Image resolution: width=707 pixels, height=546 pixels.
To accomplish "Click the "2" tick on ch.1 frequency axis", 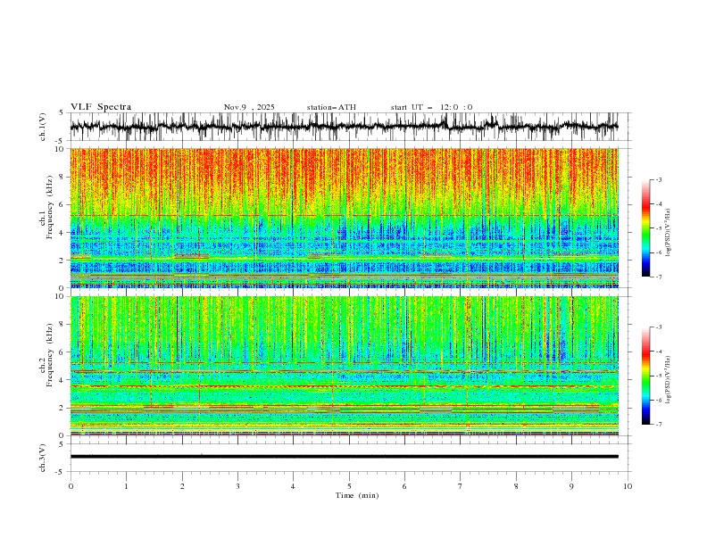I will (x=62, y=260).
